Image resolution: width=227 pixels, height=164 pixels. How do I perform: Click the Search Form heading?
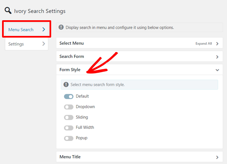click(x=72, y=56)
